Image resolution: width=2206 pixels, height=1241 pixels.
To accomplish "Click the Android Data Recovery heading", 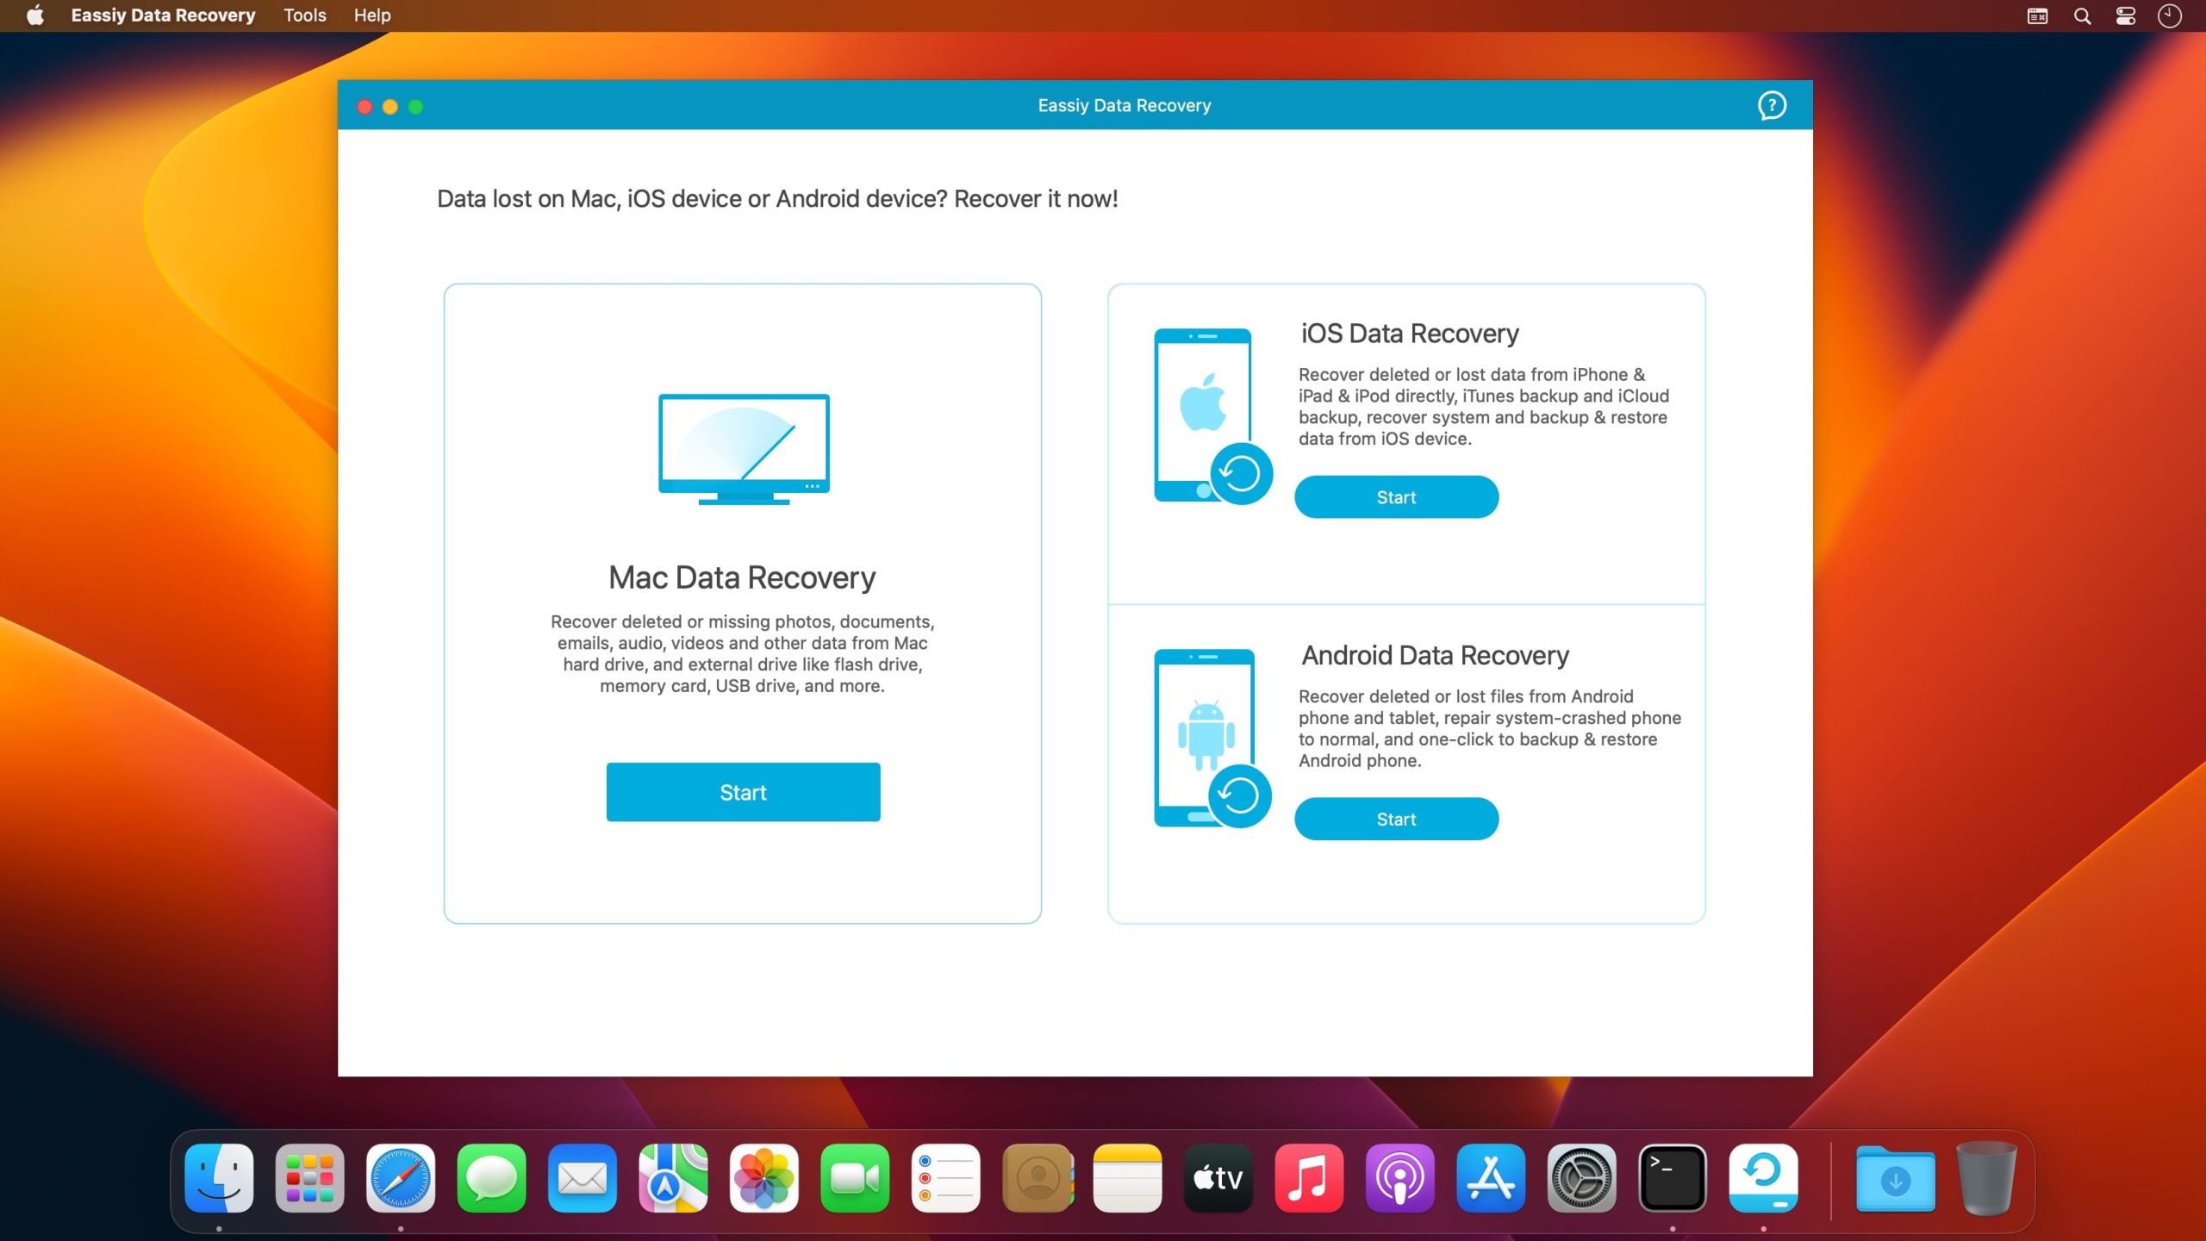I will point(1435,655).
